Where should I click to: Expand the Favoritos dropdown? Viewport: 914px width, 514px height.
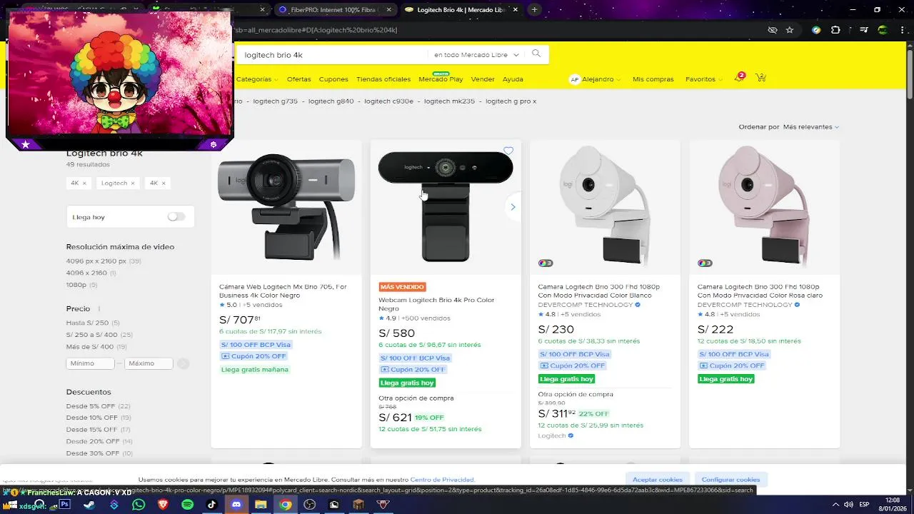pyautogui.click(x=703, y=79)
